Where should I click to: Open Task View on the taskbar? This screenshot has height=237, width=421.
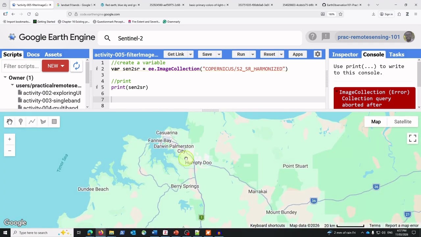(x=79, y=233)
